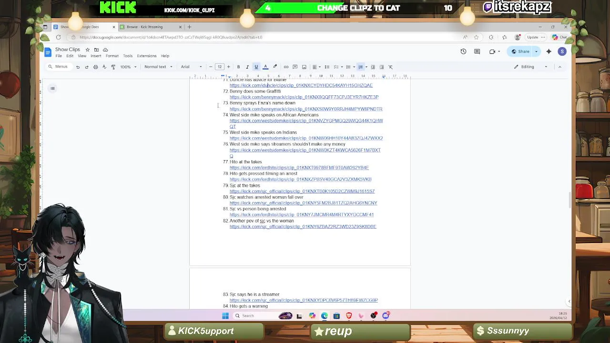Open the View menu
Viewport: 610px width, 343px height.
pyautogui.click(x=82, y=56)
